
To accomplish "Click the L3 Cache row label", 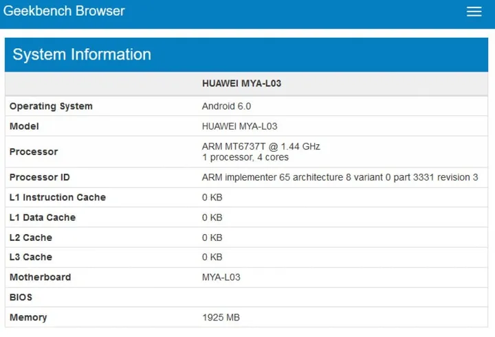I will click(x=31, y=257).
